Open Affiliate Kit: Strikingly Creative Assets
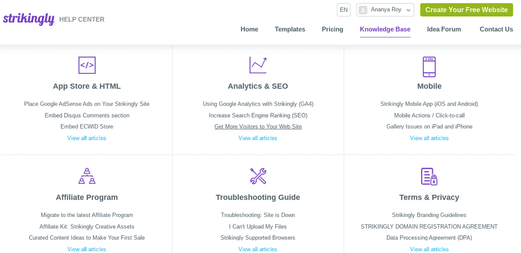The image size is (521, 253). coord(87,227)
